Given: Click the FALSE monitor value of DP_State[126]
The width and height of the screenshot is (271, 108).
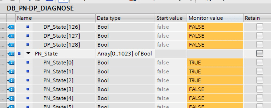Looking at the screenshot, I should coord(215,27).
